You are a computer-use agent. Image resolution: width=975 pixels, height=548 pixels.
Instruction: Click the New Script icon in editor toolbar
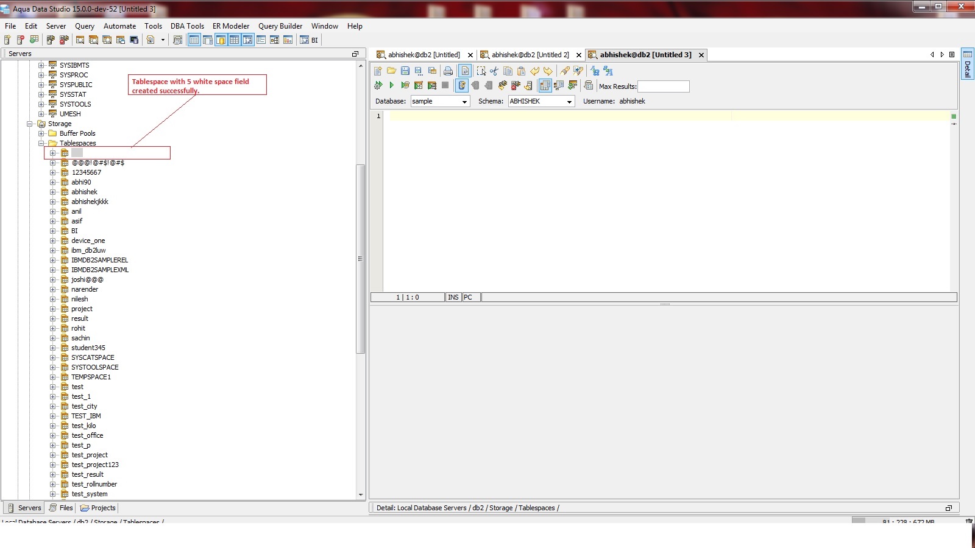[x=378, y=71]
